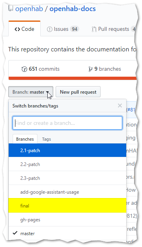Viewport: 142px width, 247px height.
Task: Click the Pull requests merge icon
Action: [x=94, y=29]
